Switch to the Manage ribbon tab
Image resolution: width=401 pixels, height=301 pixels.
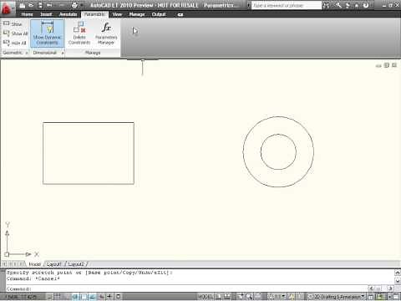coord(137,14)
